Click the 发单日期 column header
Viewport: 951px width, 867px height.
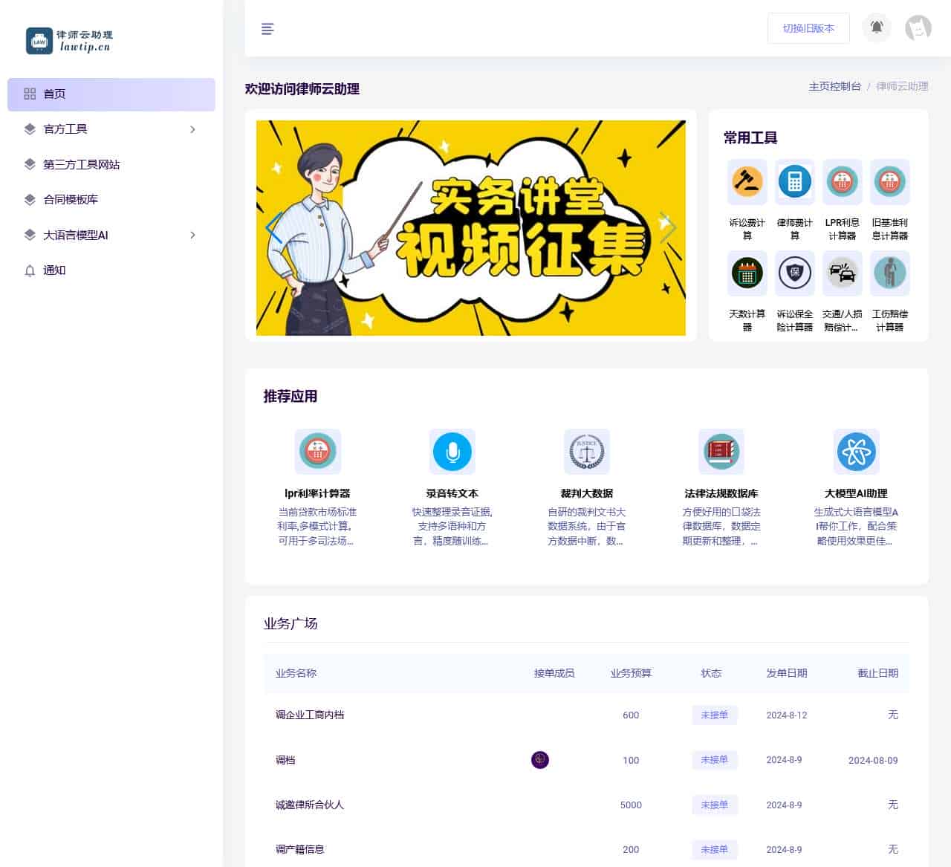tap(787, 673)
